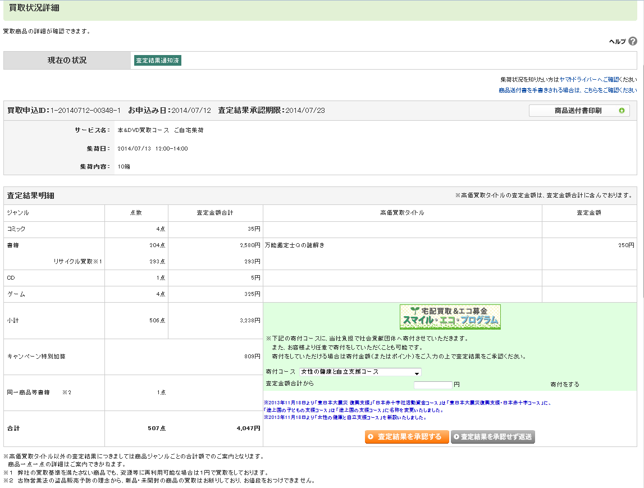Approve results with 査定結果を承認する button
644x488 pixels.
point(407,437)
